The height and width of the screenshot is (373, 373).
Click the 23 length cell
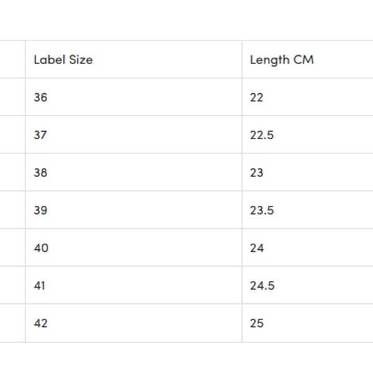[257, 173]
